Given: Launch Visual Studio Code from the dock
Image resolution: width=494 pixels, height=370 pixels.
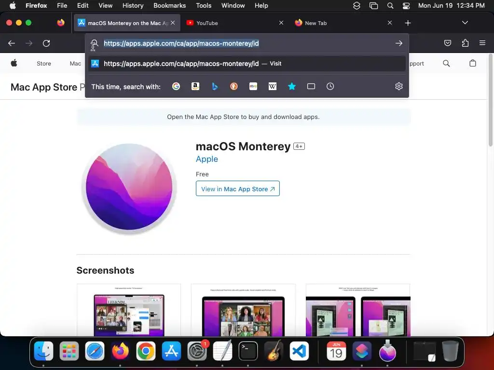Looking at the screenshot, I should [299, 351].
